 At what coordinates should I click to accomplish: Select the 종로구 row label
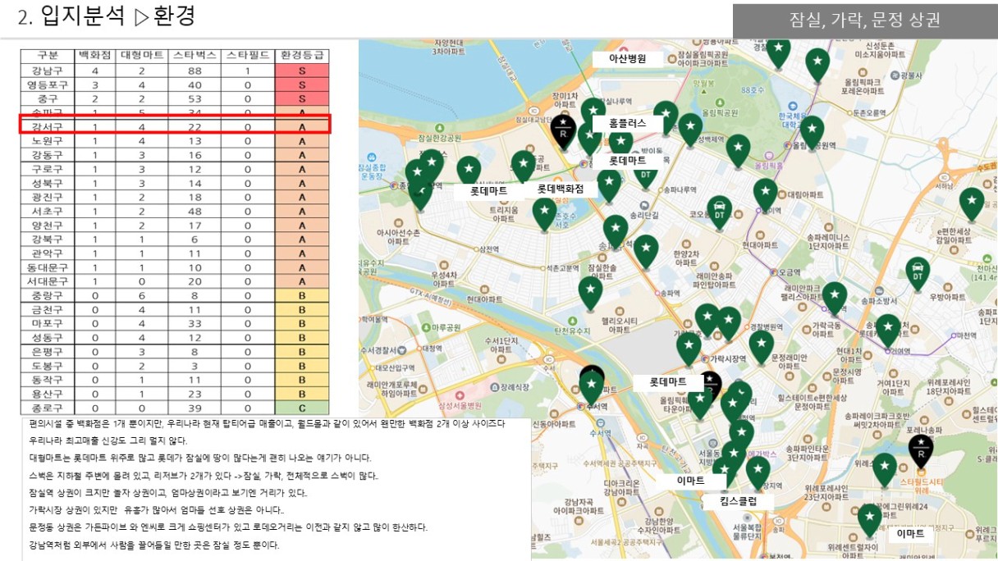point(47,408)
